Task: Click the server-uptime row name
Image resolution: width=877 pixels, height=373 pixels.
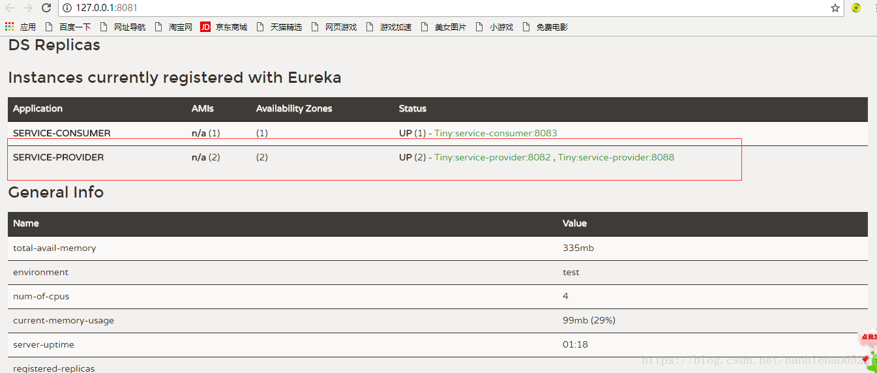Action: click(44, 344)
